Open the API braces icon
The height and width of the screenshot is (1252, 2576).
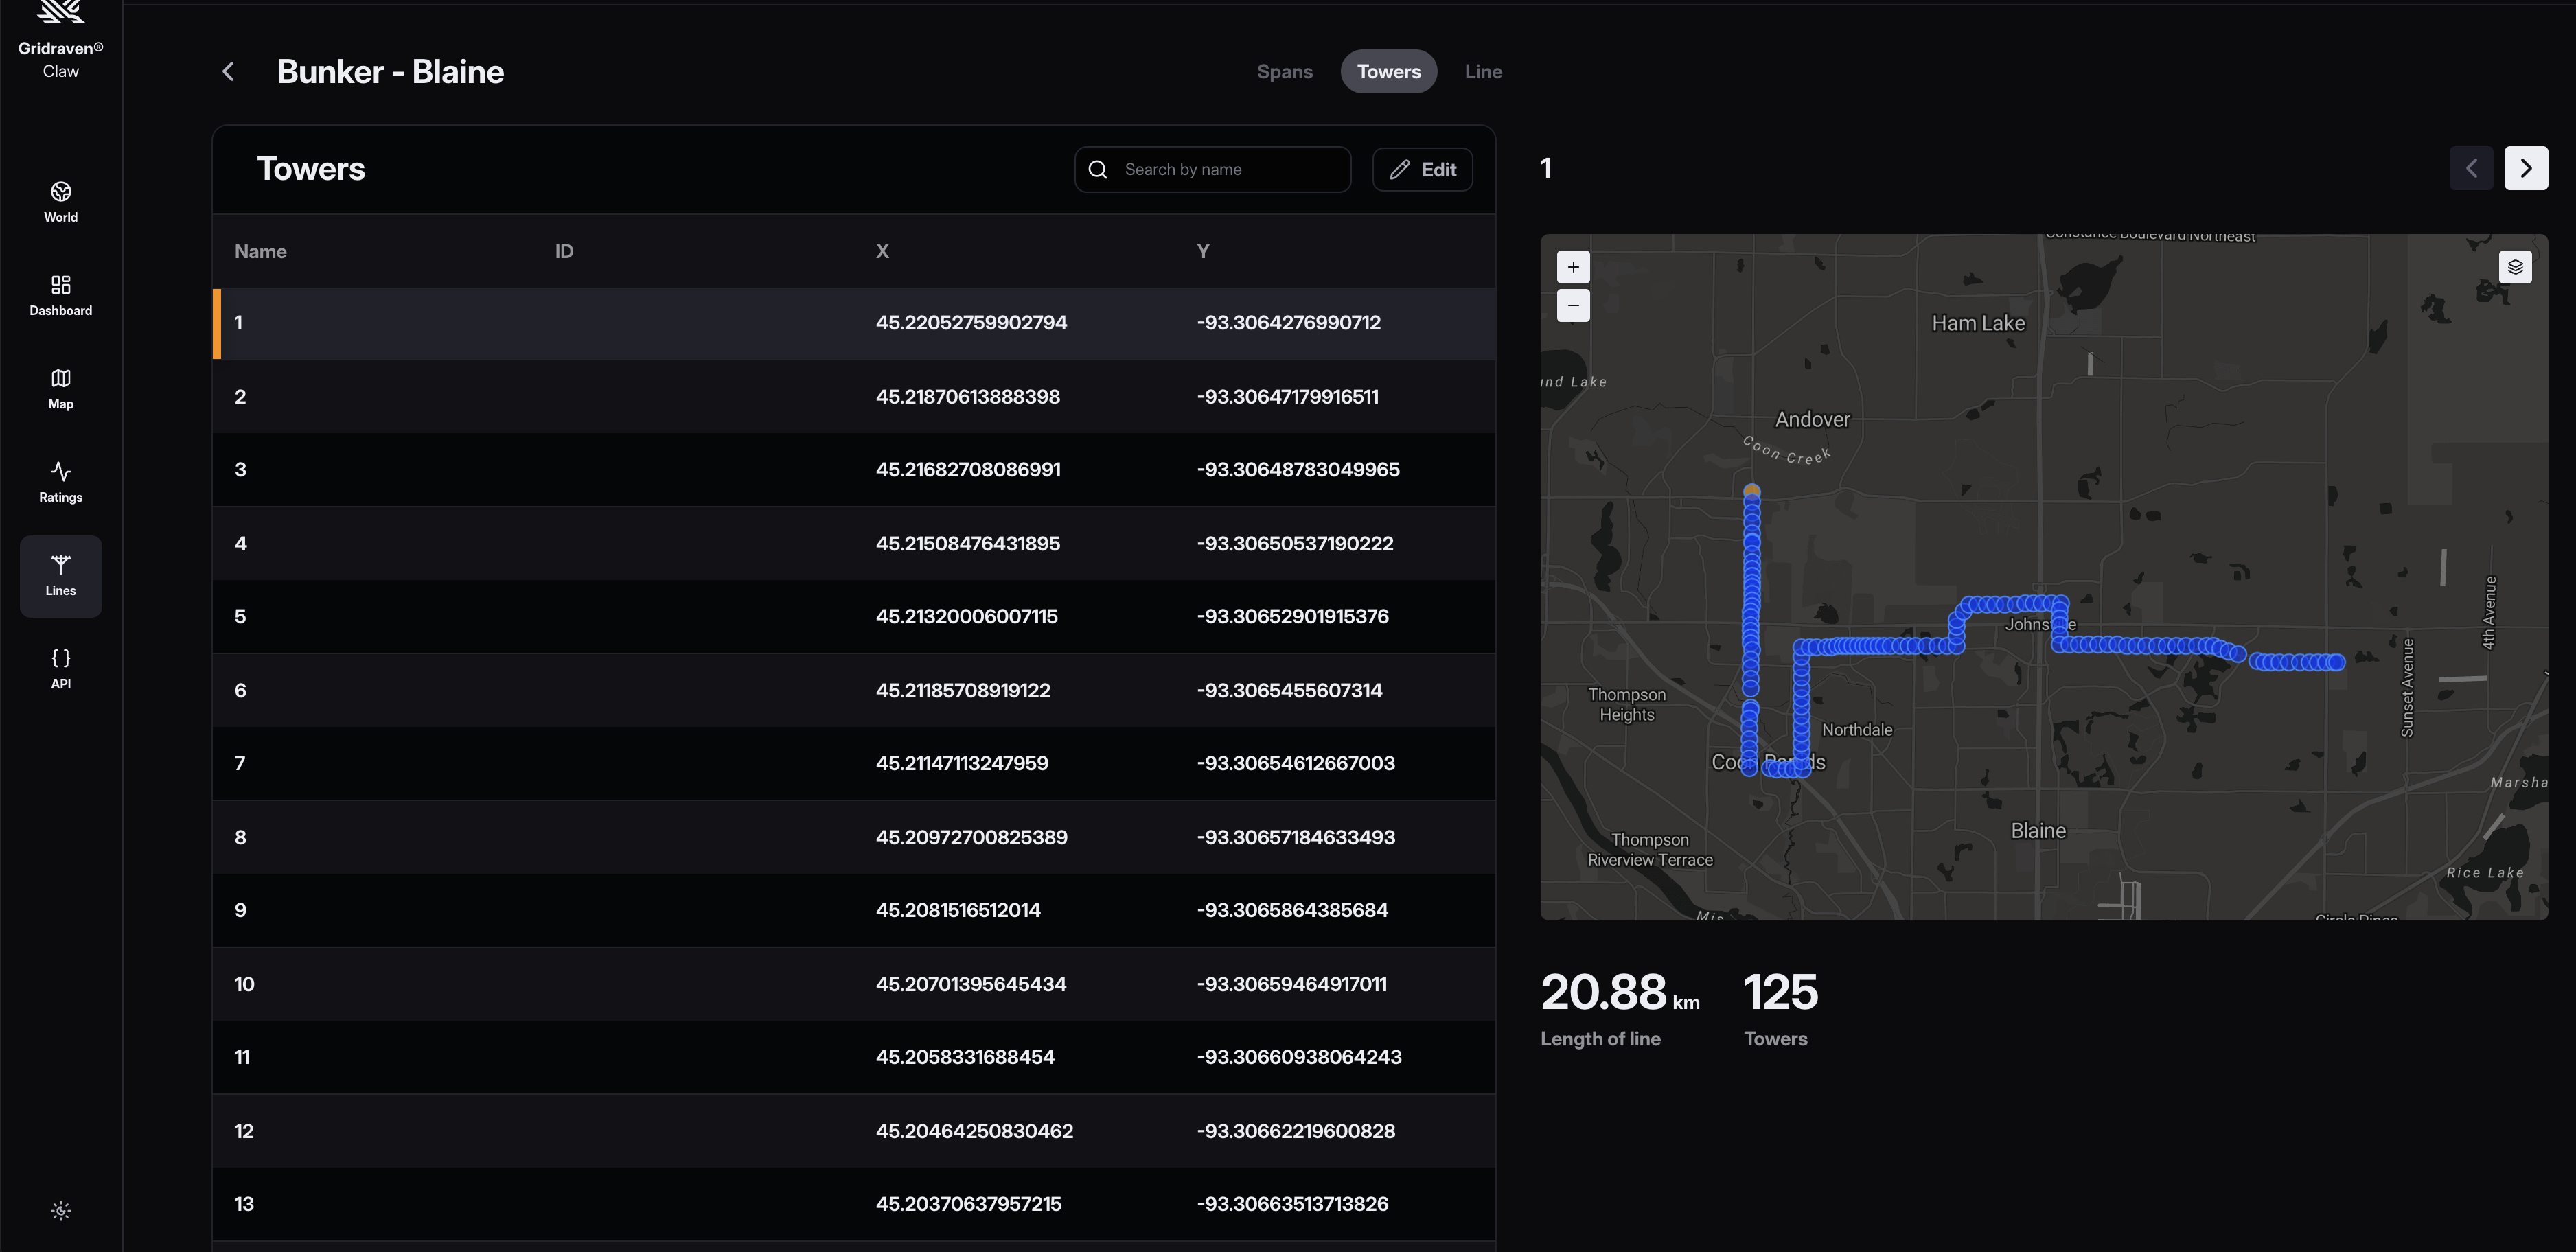pyautogui.click(x=61, y=658)
